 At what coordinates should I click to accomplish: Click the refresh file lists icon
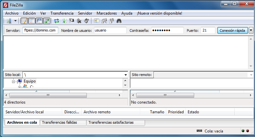(57, 21)
